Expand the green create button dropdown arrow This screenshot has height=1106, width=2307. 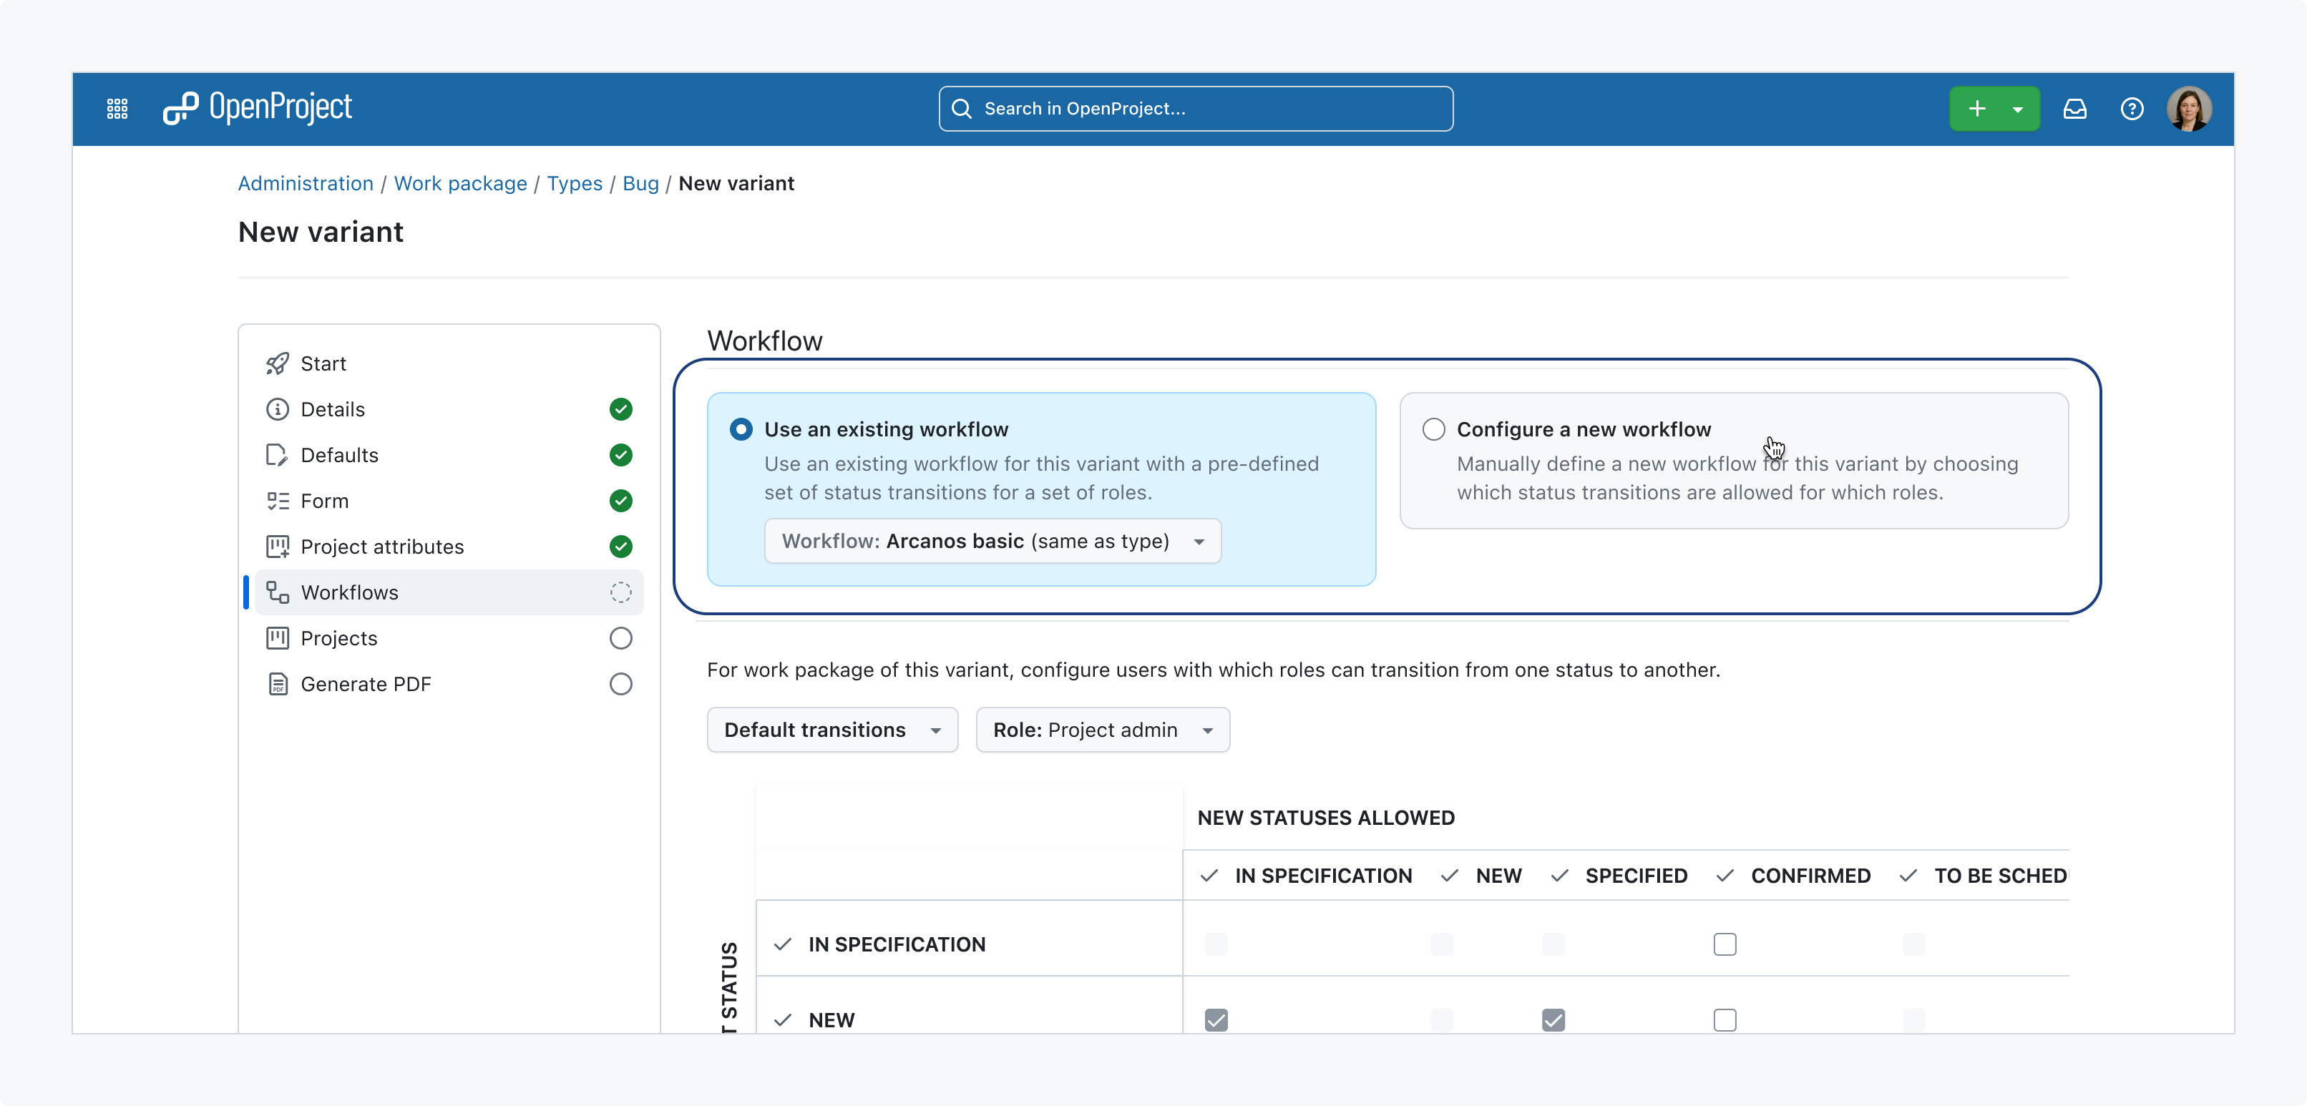(2018, 109)
